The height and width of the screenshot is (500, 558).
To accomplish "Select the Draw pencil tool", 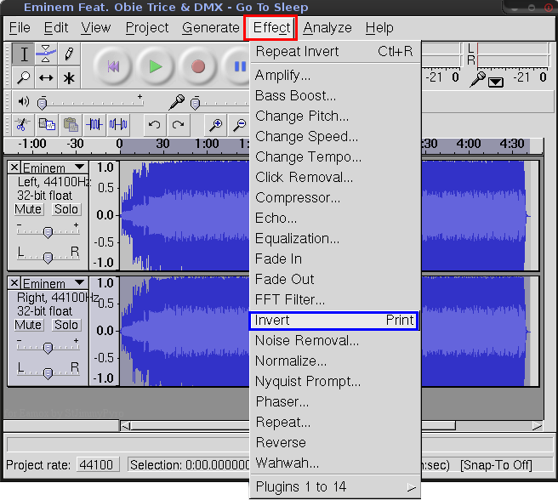I will point(69,54).
